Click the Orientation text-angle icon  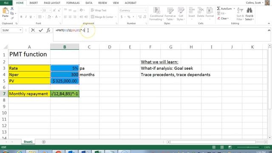pos(81,10)
